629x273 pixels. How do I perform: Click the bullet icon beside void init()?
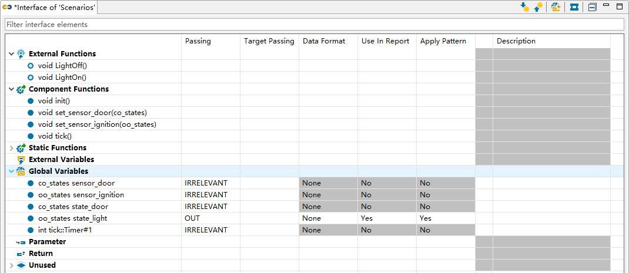click(x=31, y=101)
